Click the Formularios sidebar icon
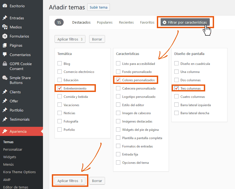Screen dimensions: 235x189 (x=5, y=36)
